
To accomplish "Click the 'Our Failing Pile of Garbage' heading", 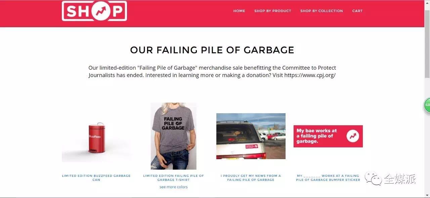I will (212, 50).
